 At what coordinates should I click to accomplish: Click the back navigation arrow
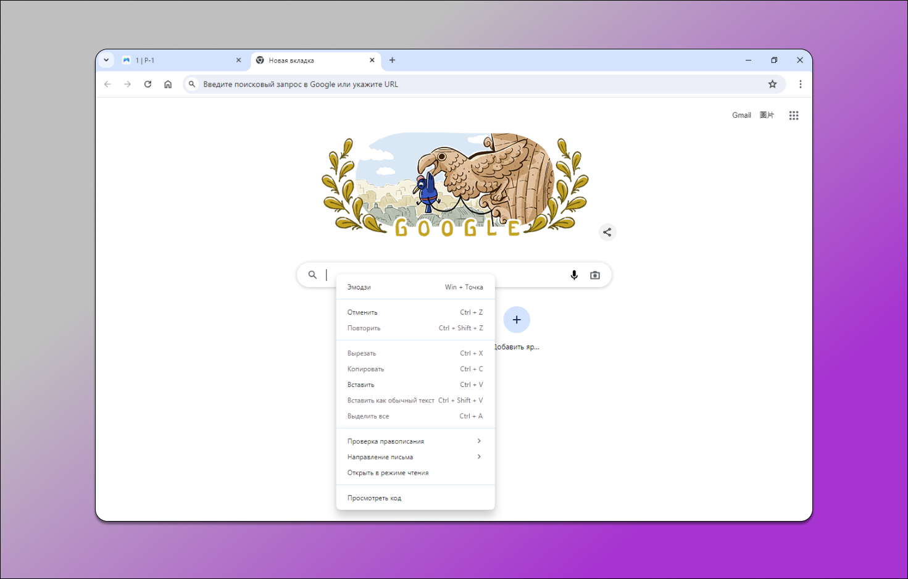pyautogui.click(x=107, y=84)
